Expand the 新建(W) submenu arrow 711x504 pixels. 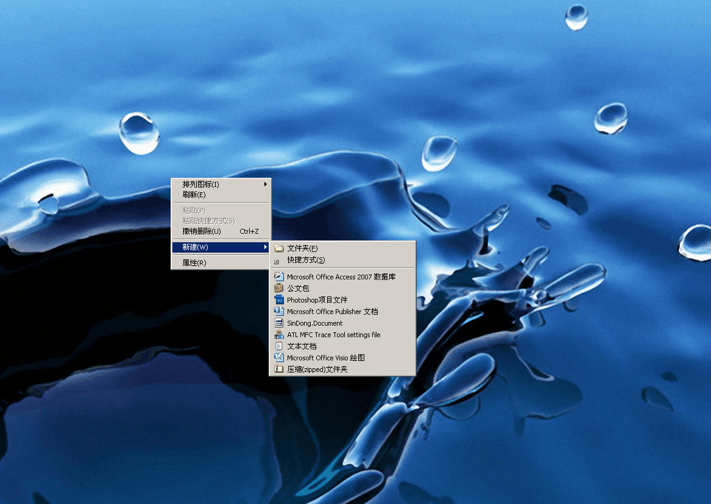coord(266,247)
